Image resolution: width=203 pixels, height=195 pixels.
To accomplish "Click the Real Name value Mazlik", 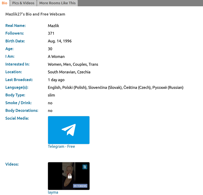I will pos(54,26).
